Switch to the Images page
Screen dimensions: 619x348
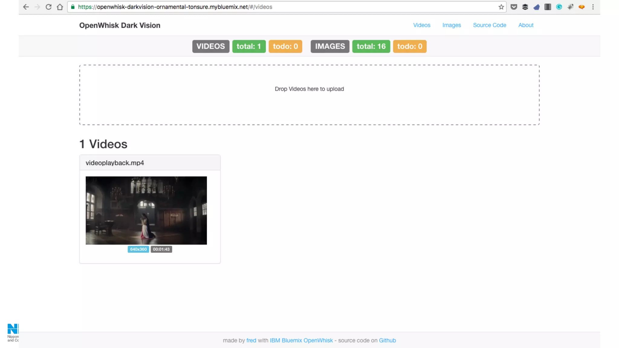click(x=452, y=25)
